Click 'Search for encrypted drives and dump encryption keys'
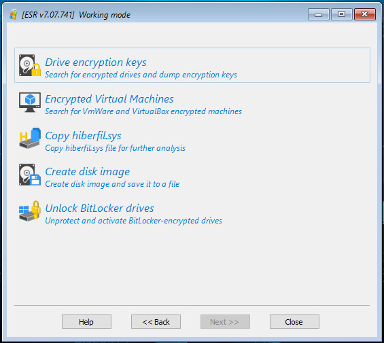This screenshot has height=343, width=384. (x=141, y=75)
